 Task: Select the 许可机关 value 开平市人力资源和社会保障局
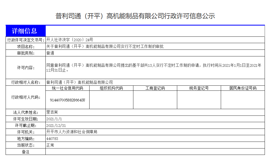point(72,132)
